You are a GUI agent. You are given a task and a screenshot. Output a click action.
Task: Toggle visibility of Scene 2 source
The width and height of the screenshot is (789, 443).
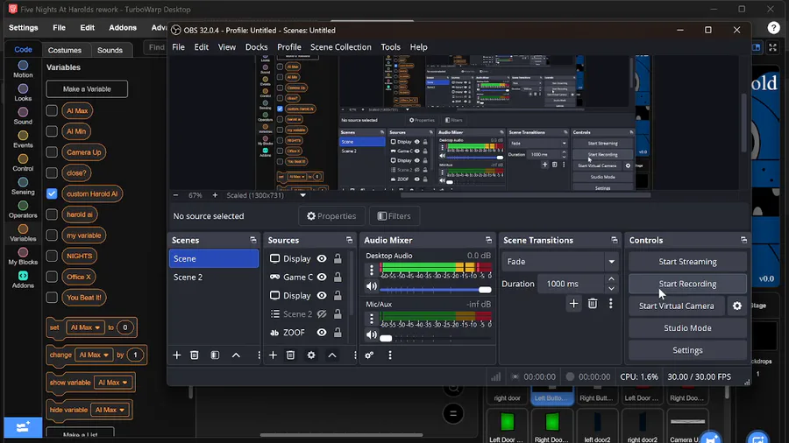[x=322, y=314]
